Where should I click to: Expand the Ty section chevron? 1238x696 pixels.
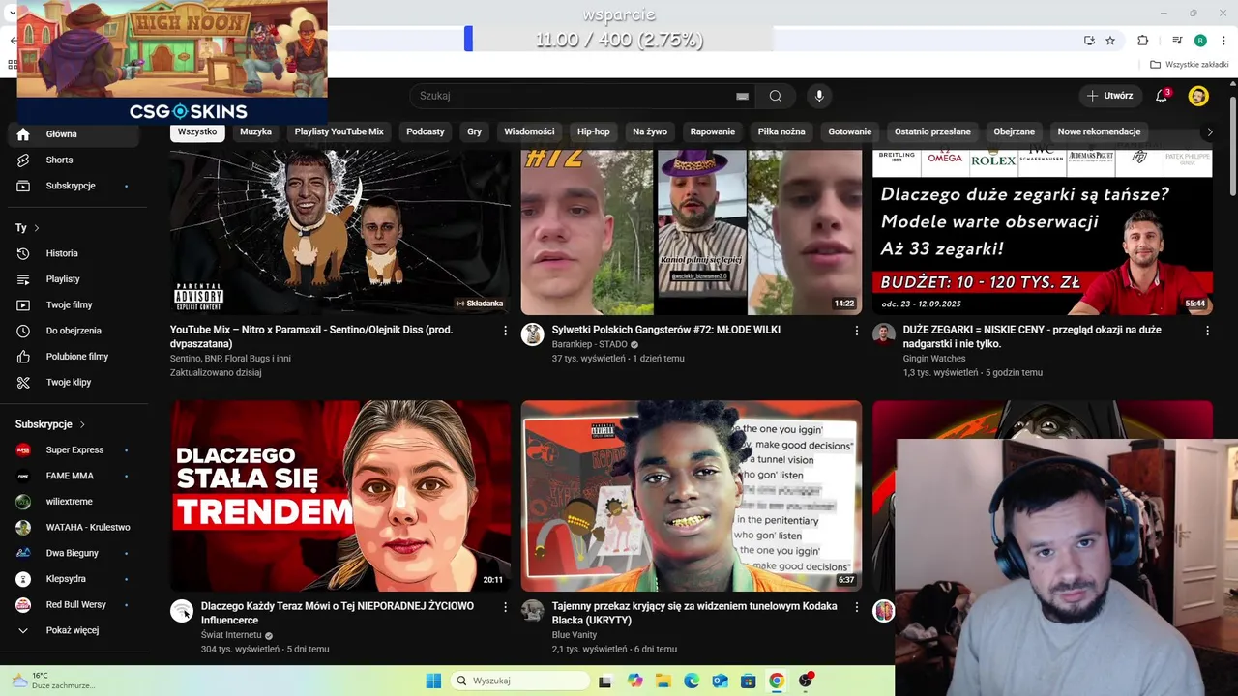[37, 228]
